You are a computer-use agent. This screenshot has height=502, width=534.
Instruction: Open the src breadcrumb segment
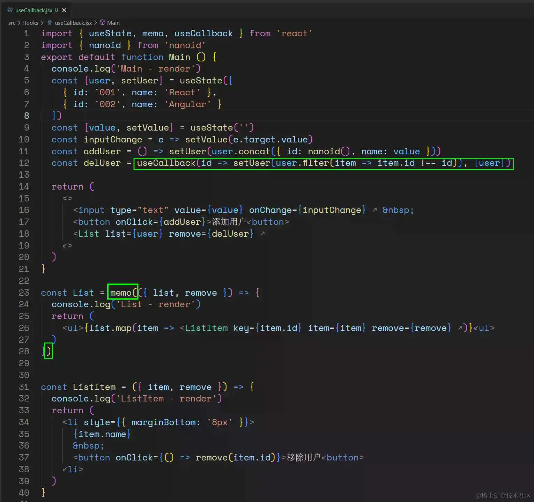point(12,23)
